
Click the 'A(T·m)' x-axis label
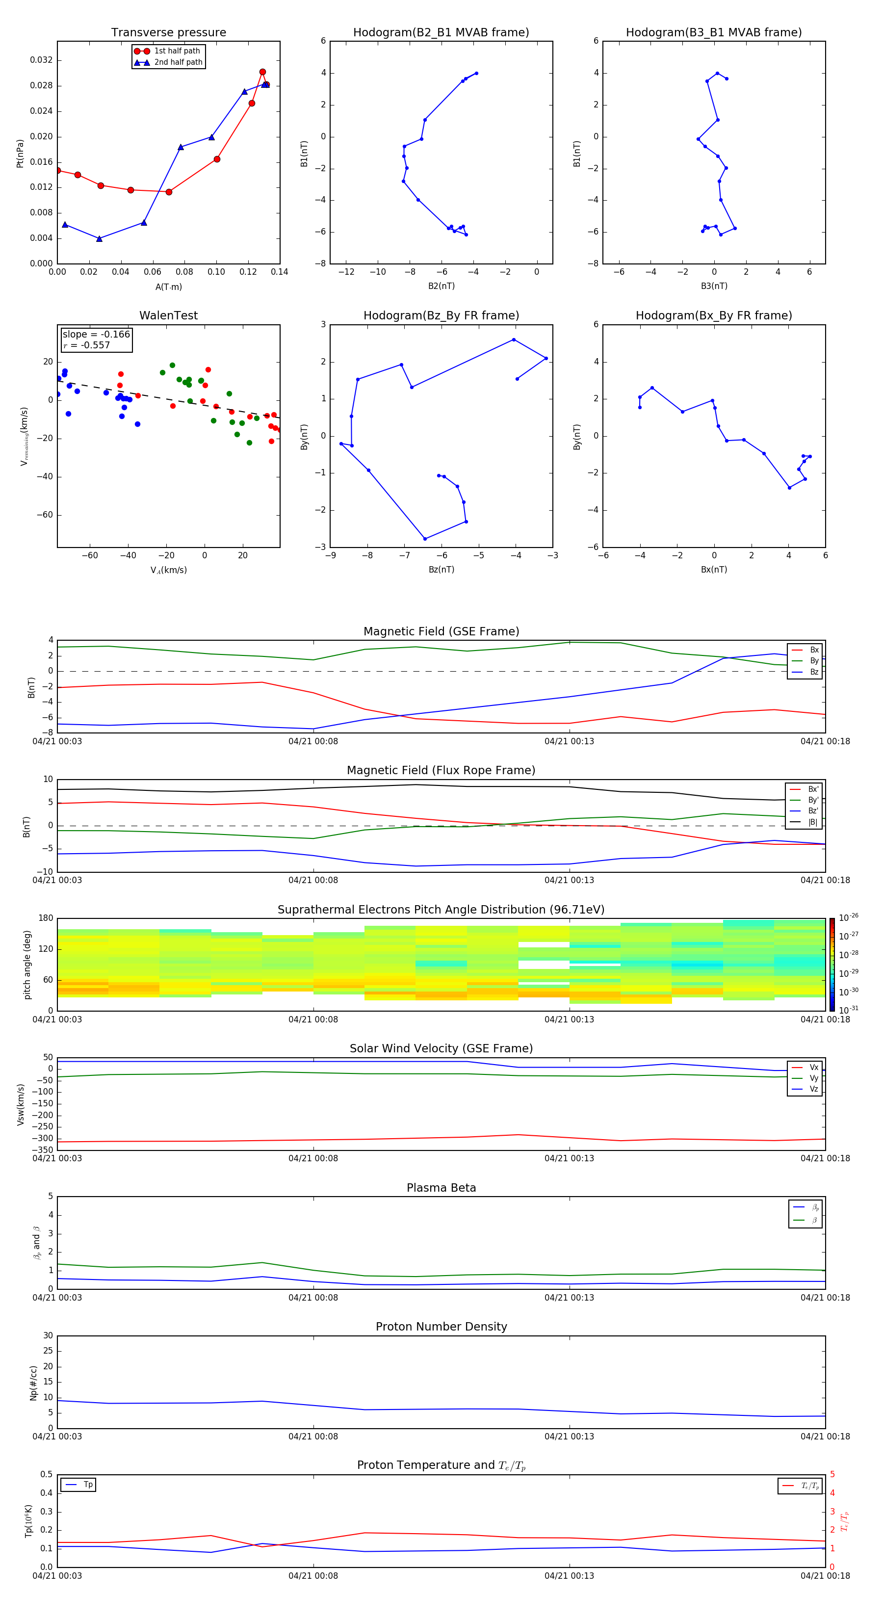(168, 287)
